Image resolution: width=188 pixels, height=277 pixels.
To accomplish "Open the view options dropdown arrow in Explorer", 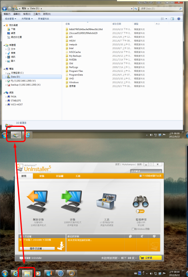I will point(166,19).
